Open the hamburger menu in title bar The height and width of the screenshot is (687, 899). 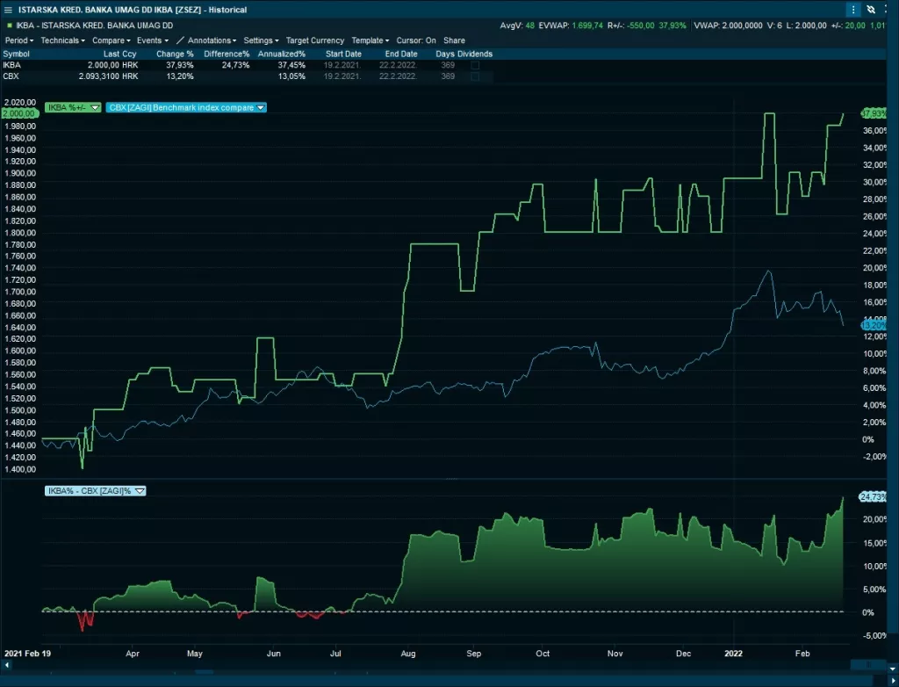(8, 10)
